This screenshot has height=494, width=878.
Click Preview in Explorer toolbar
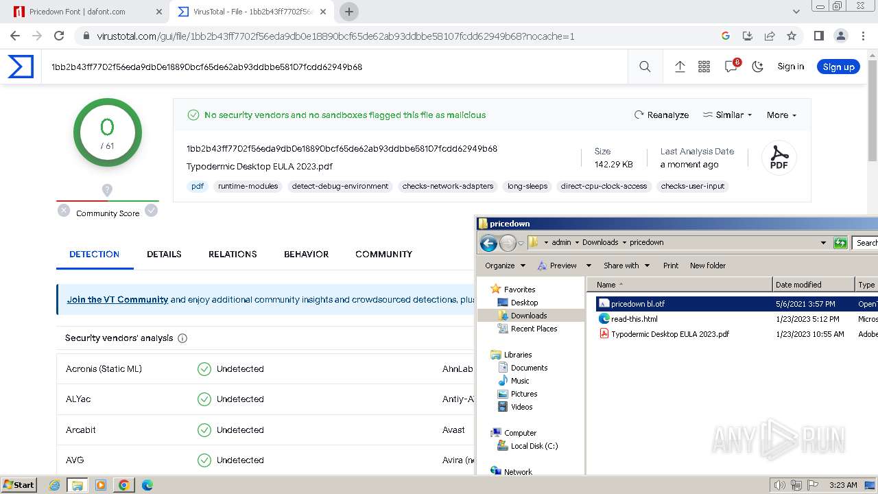pyautogui.click(x=556, y=266)
